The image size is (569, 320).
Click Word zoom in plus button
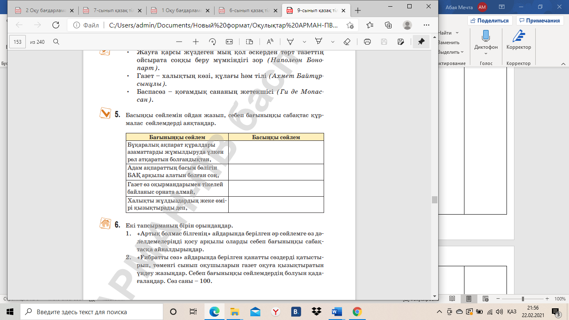tap(547, 299)
